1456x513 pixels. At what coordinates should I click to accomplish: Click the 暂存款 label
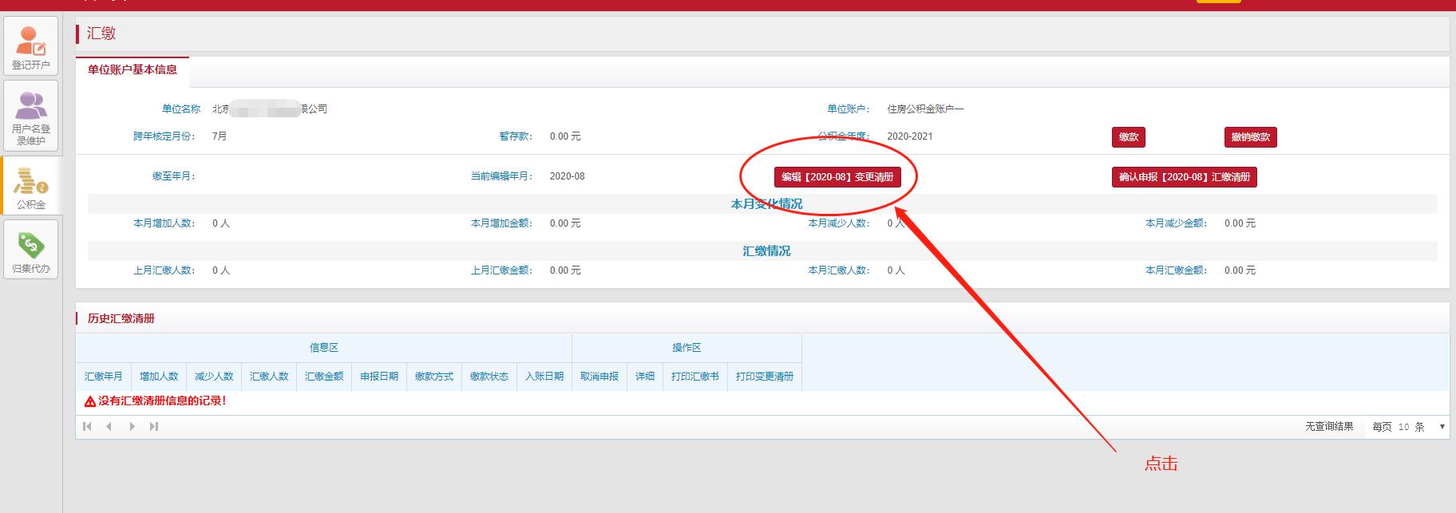coord(516,136)
